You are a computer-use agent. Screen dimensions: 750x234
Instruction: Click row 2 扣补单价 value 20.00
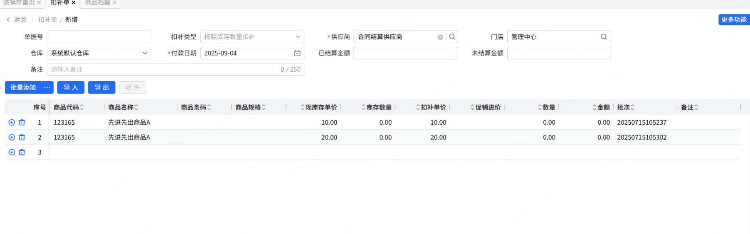click(438, 138)
